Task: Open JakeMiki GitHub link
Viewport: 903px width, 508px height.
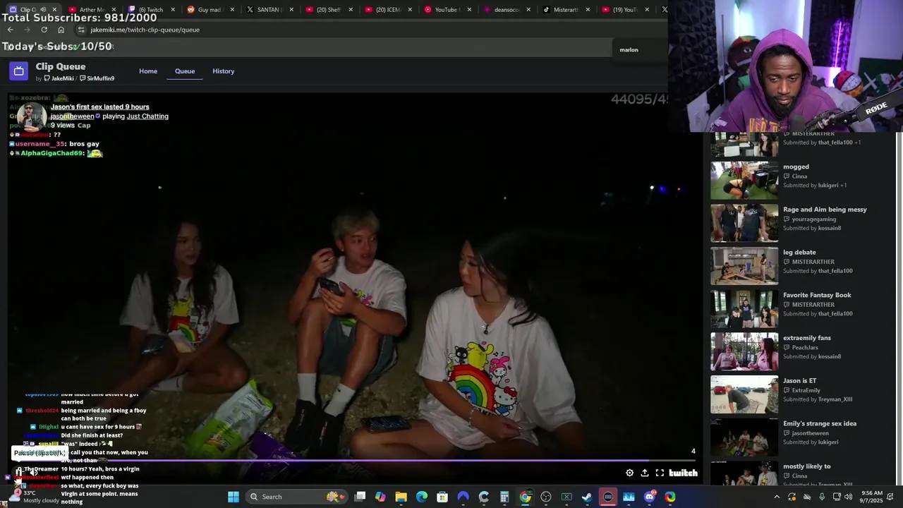Action: point(59,78)
